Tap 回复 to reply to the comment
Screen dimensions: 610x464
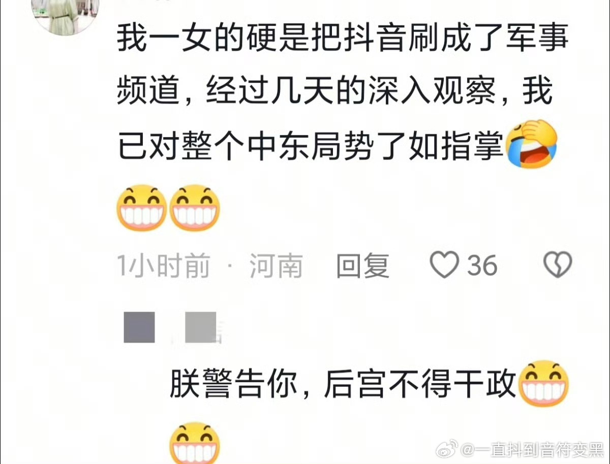pos(363,266)
